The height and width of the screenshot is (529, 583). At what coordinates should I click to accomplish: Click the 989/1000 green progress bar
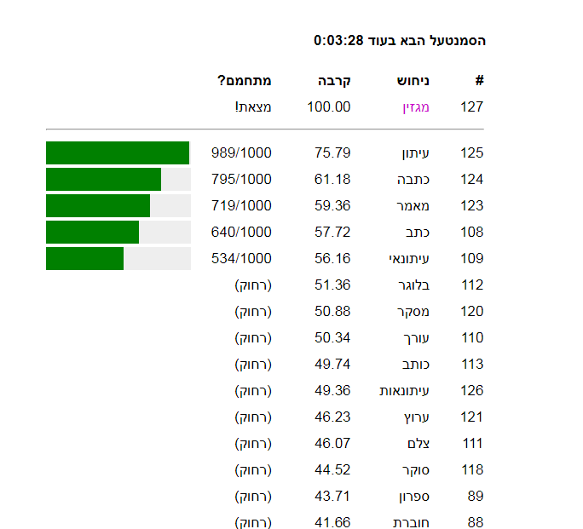[x=118, y=153]
